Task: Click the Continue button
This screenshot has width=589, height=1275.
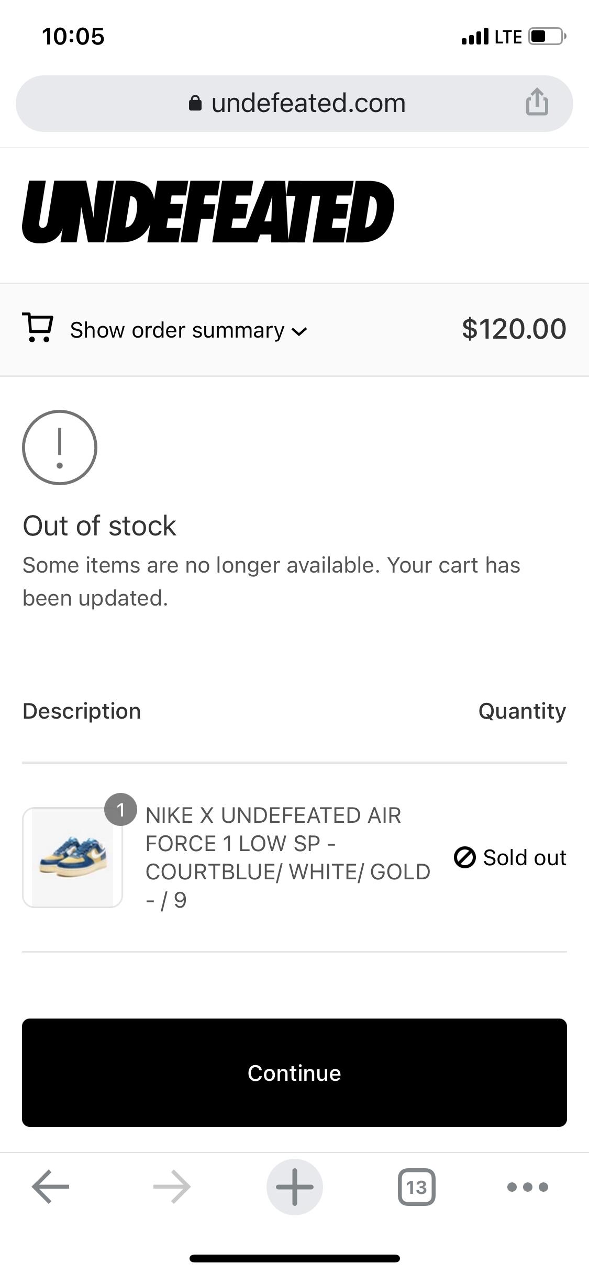Action: pos(294,1072)
